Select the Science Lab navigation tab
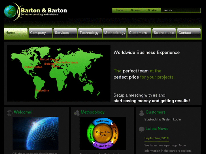The image size is (206, 154). point(164,33)
